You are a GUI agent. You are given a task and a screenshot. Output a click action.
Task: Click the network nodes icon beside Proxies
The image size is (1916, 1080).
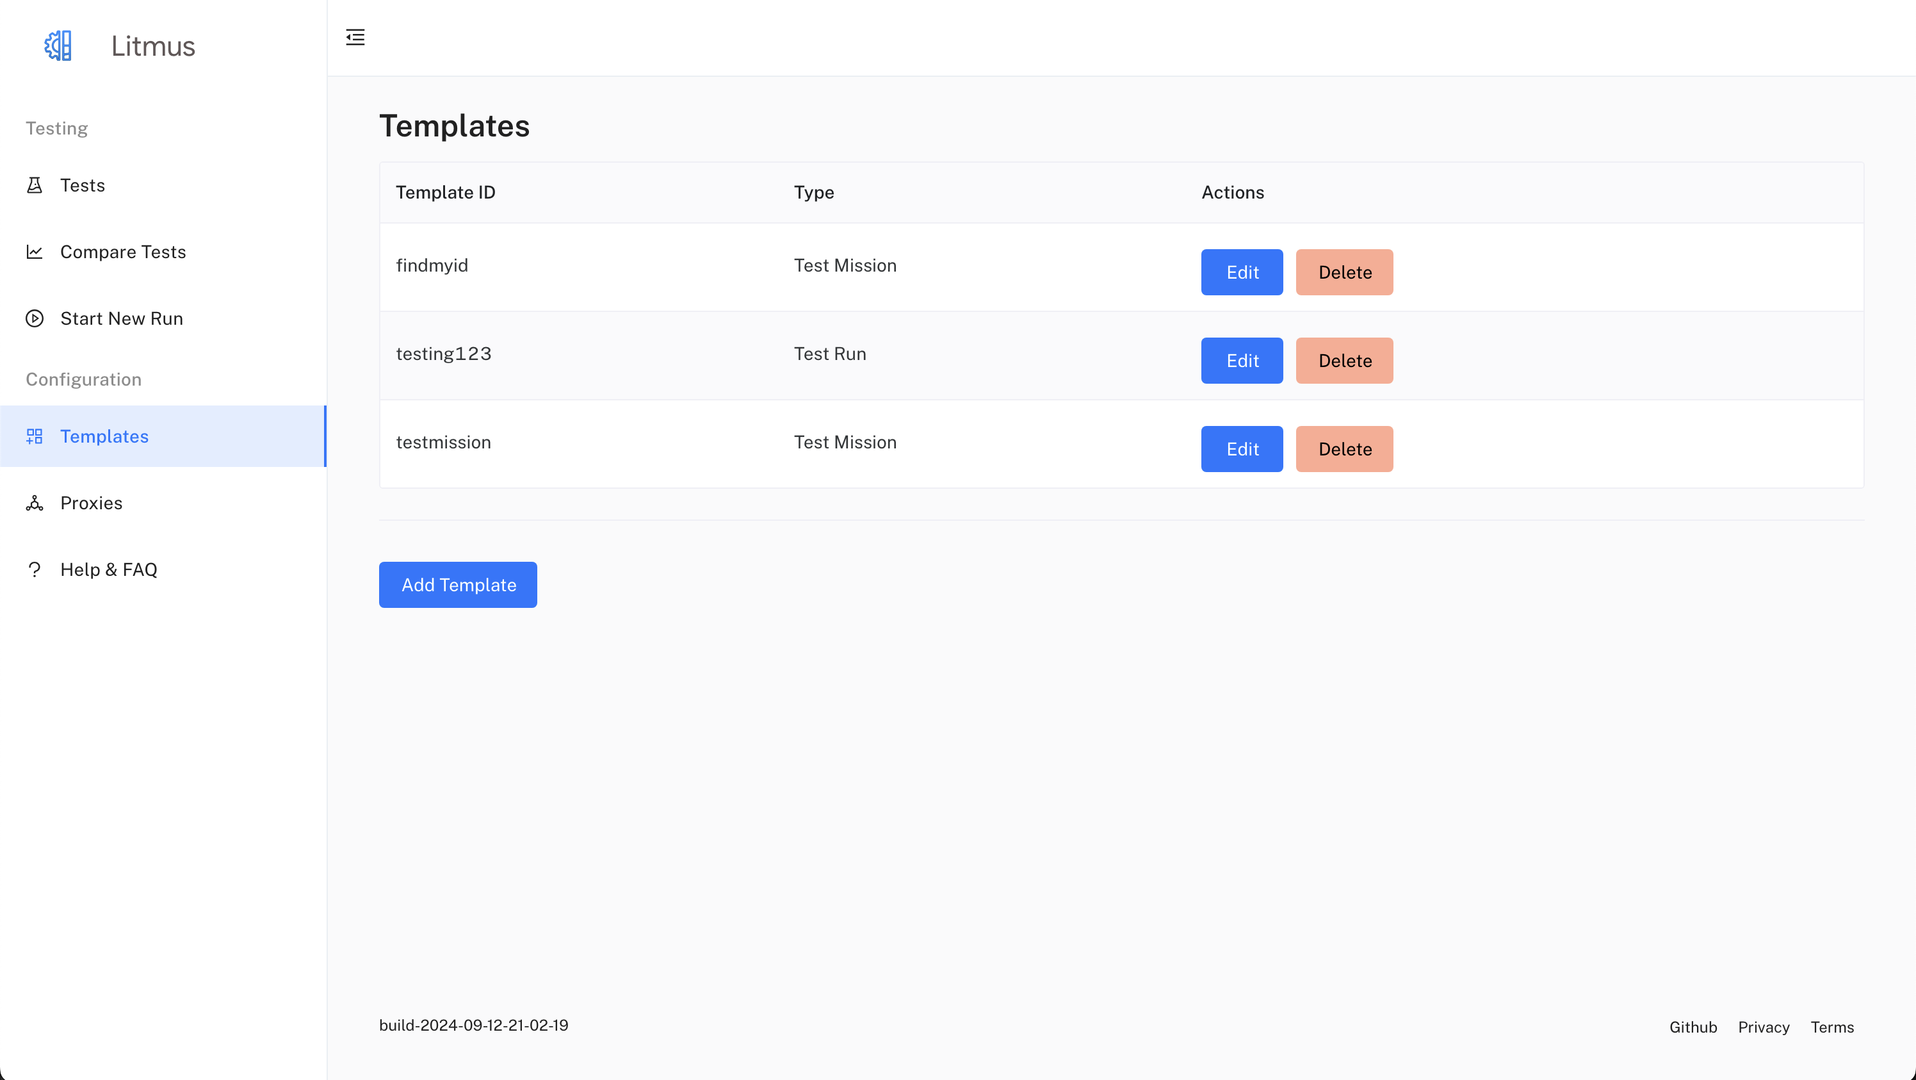click(x=34, y=503)
